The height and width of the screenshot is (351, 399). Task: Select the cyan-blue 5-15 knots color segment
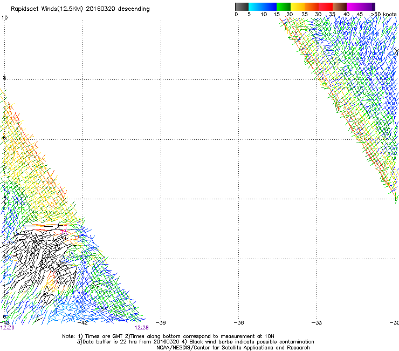tap(263, 6)
